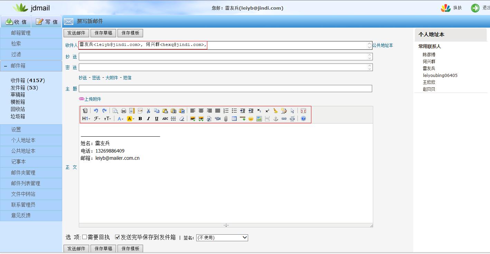Insert an attachment with the paperclip icon
Viewport: 490px width, 254px height.
point(226,119)
